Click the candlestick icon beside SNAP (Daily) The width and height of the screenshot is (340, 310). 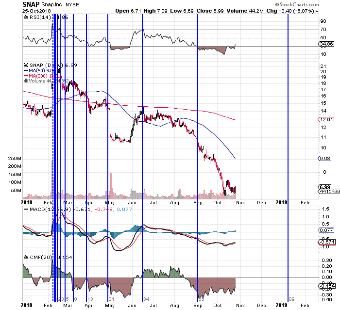26,65
